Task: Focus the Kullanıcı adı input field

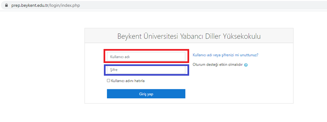Action: click(x=146, y=56)
